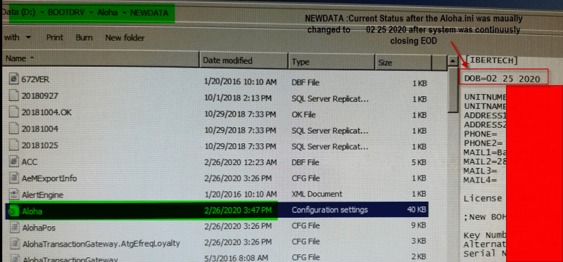Click the 5 KB size cell
Image resolution: width=563 pixels, height=262 pixels.
pos(419,162)
